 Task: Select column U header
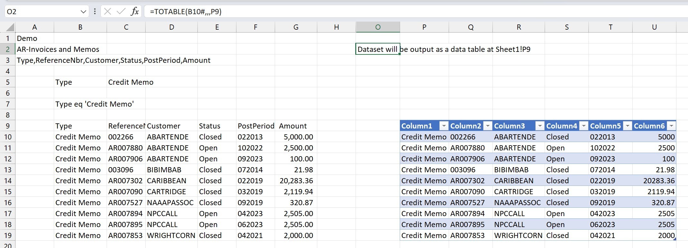point(654,27)
